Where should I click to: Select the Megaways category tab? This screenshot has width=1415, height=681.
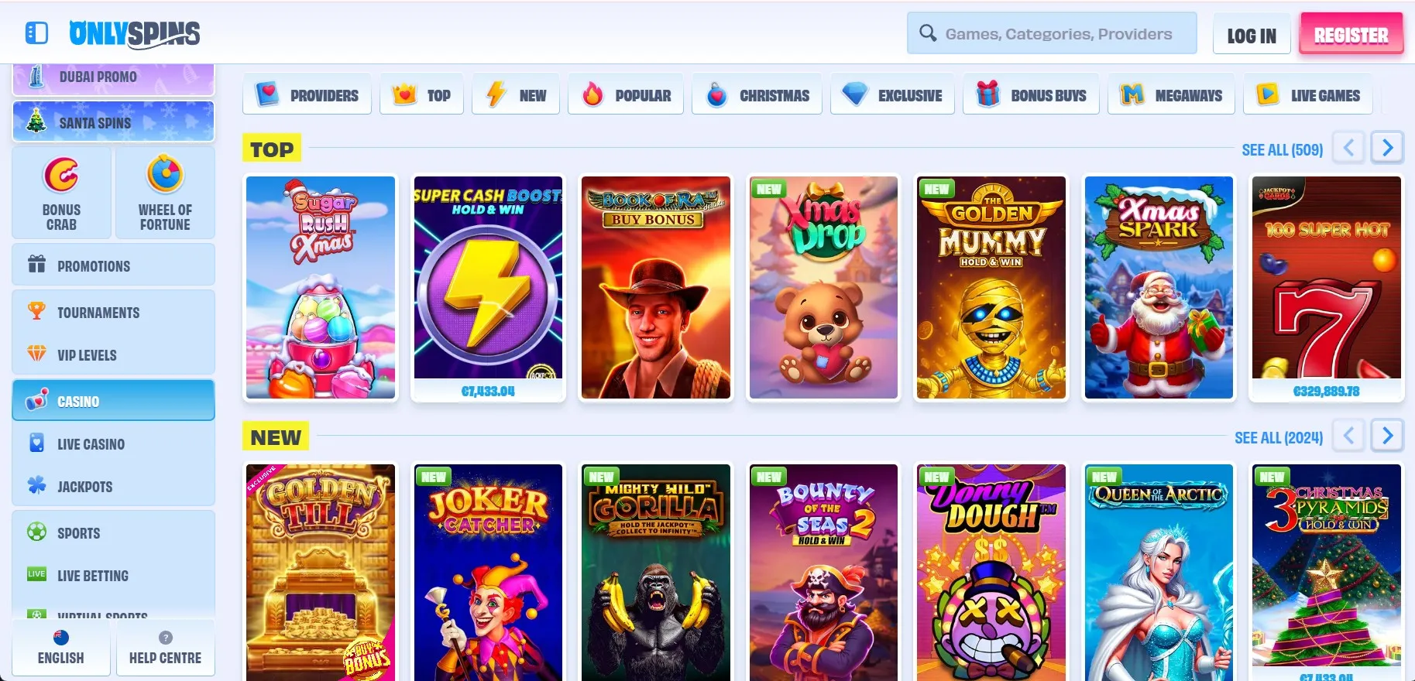click(x=1171, y=95)
